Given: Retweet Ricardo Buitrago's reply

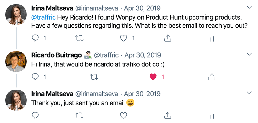Looking at the screenshot, I should click(x=94, y=77).
